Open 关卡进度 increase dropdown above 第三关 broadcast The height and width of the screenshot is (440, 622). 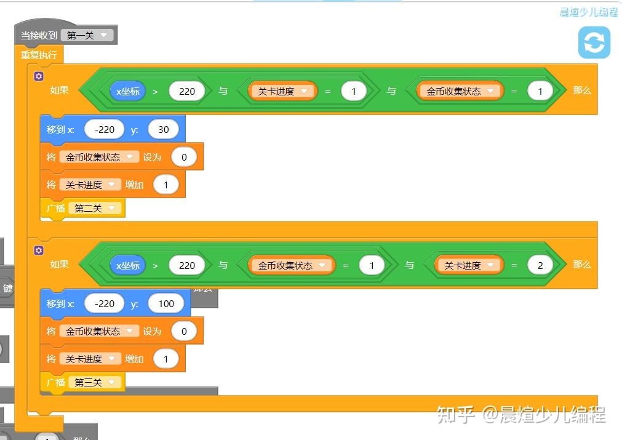pyautogui.click(x=90, y=359)
